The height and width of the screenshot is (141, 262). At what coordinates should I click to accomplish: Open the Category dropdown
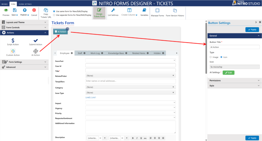(130, 87)
